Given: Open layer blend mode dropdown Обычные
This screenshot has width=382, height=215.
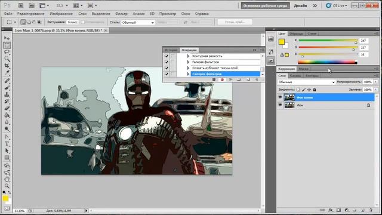Looking at the screenshot, I should pos(306,82).
